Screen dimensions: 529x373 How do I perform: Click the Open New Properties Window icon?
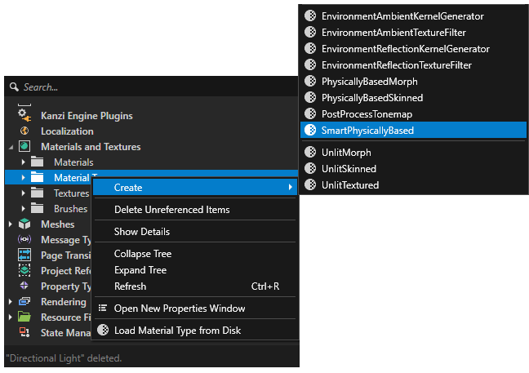103,309
